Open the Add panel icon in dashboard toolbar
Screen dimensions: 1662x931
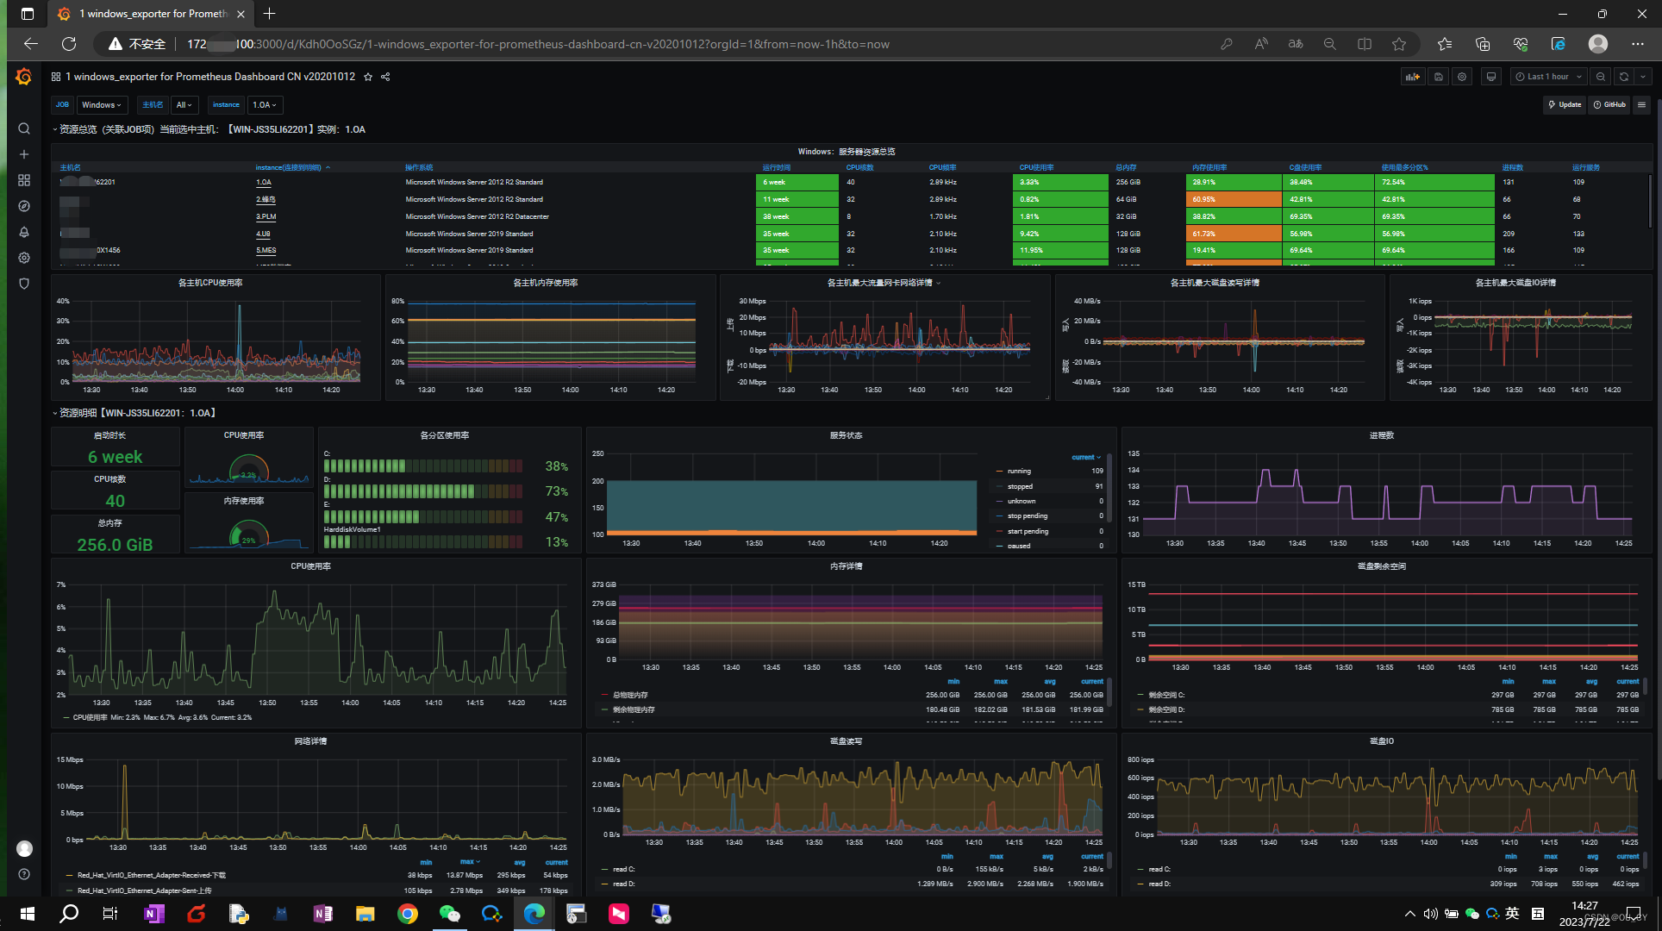coord(1412,76)
